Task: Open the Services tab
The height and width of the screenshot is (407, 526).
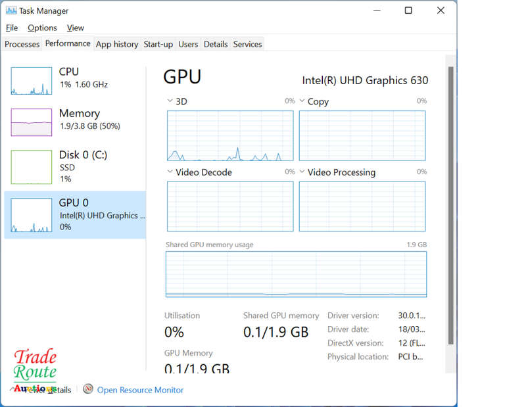Action: coord(248,44)
